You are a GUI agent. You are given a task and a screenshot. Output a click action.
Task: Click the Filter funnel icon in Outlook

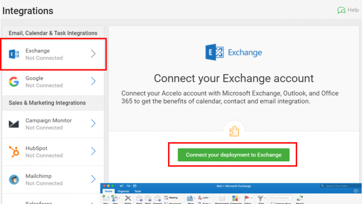pyautogui.click(x=260, y=198)
